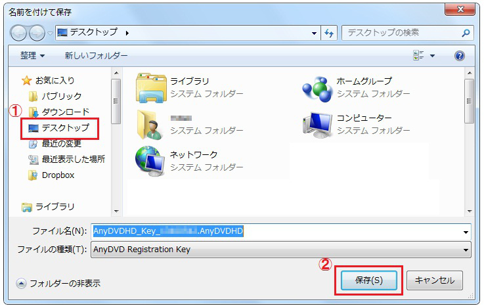Click the 最近表示した場所 icon
Viewport: 484px width, 308px height.
(x=33, y=160)
